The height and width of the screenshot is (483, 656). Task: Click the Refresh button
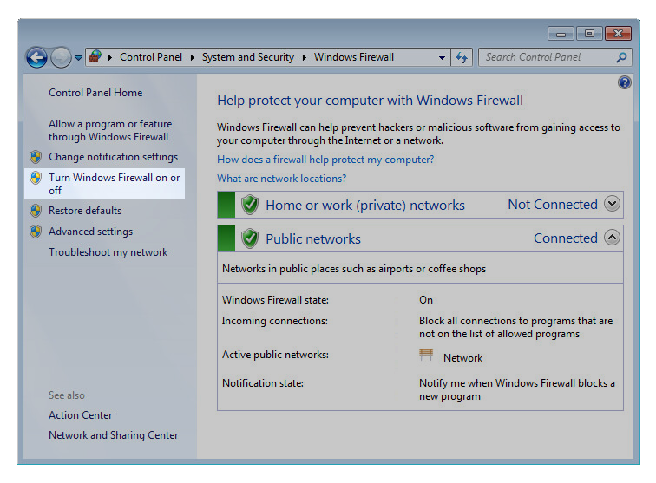click(x=462, y=57)
